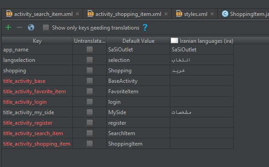Click the default value 'MySide' cell

pos(138,112)
